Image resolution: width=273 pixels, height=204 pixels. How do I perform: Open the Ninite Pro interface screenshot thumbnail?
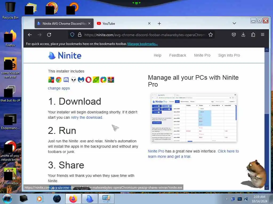(x=194, y=118)
